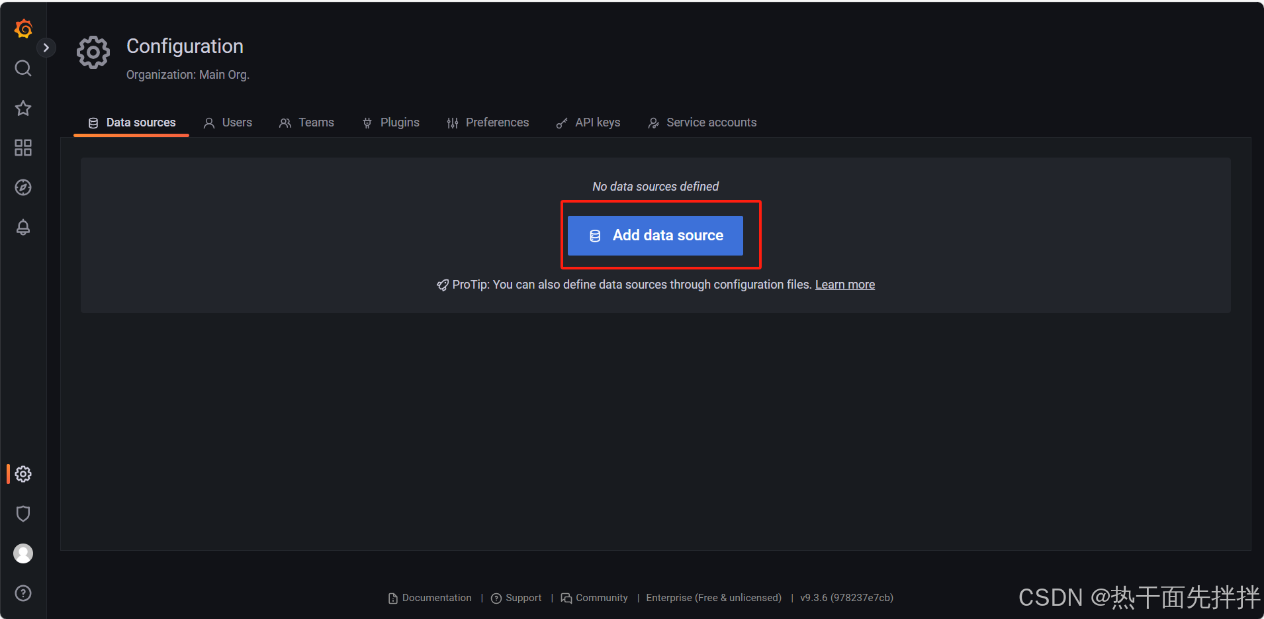Open Documentation footer link

pyautogui.click(x=430, y=598)
